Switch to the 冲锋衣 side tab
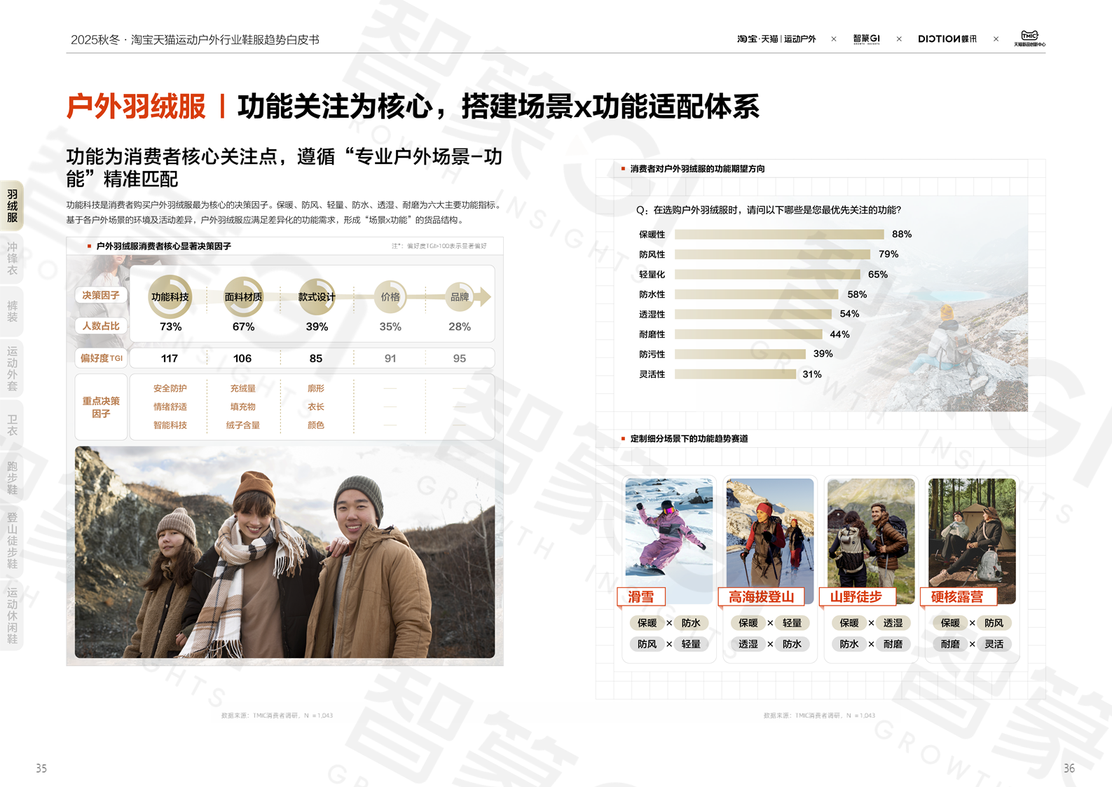This screenshot has width=1112, height=787. (13, 259)
